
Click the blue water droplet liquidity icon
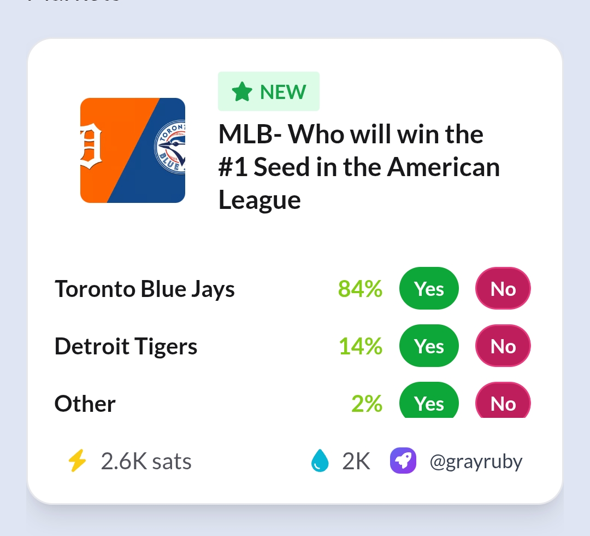point(320,461)
